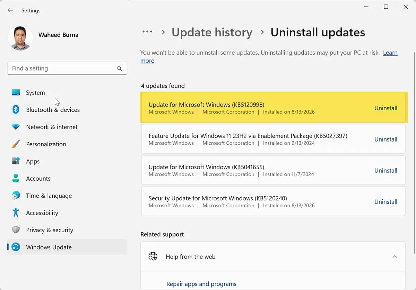Click 'Update for Microsoft Windows (KB5120998)' title
Screen dimensions: 416x290
pos(206,105)
